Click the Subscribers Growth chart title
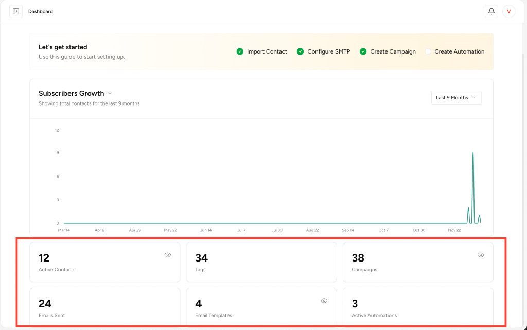The image size is (527, 330). pyautogui.click(x=71, y=93)
